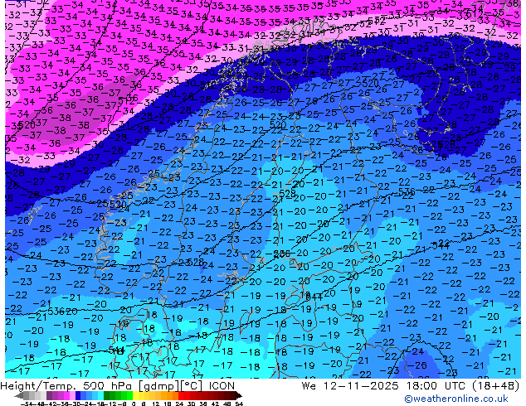Click the cyan legend segment above -18
Image resolution: width=526 pixels, height=406 pixels.
click(100, 395)
